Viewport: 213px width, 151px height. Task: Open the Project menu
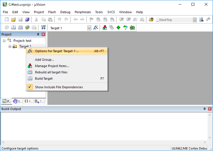coord(39,12)
